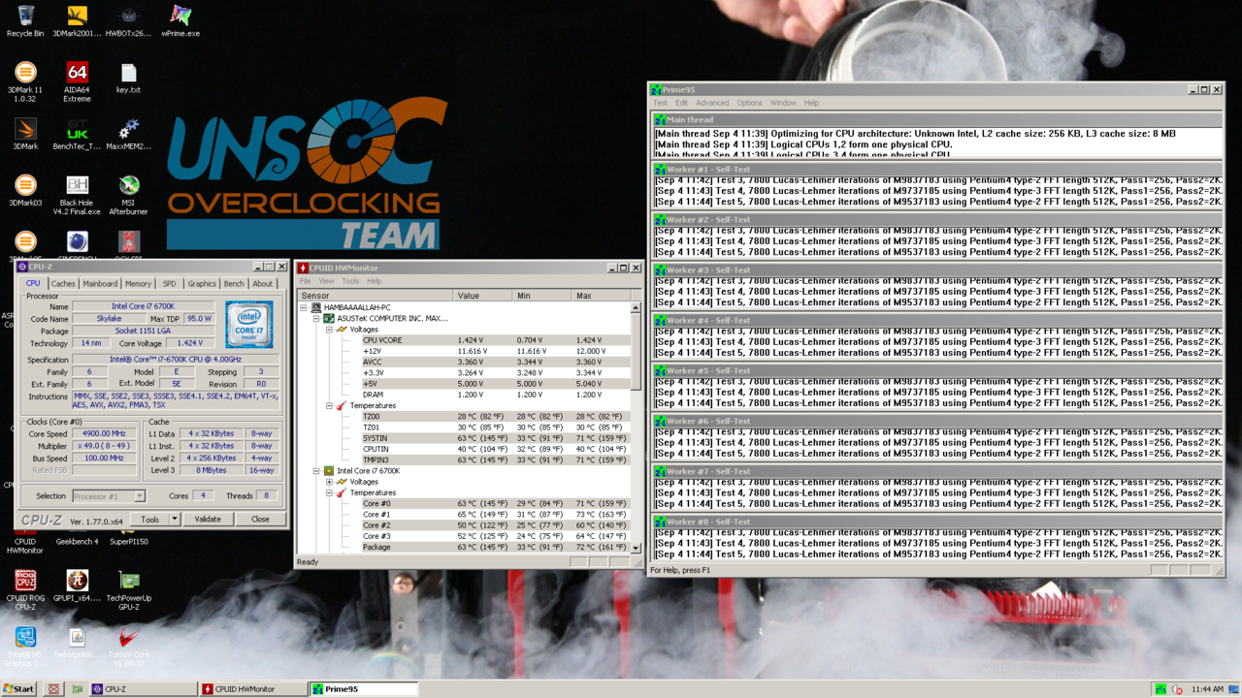Launch 3DMark2001 desktop shortcut
This screenshot has width=1242, height=698.
pos(77,20)
